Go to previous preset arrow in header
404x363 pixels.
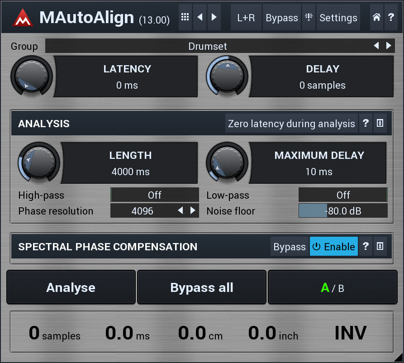point(200,18)
